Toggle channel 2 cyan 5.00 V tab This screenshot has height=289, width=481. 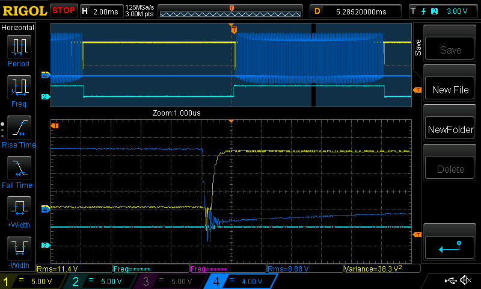pos(97,281)
